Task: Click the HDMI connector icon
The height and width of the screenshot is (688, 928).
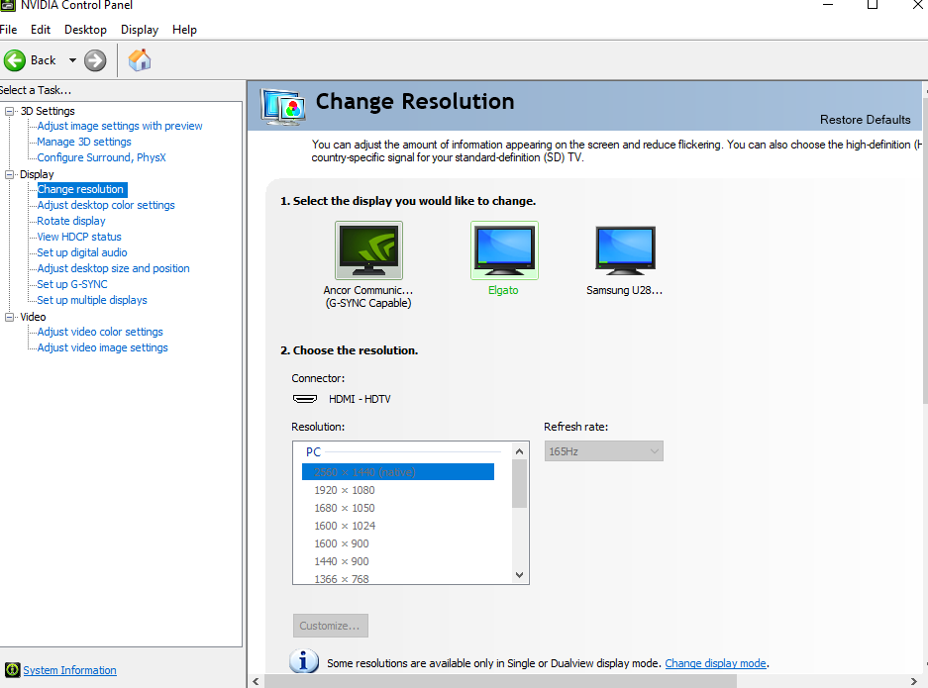Action: point(305,399)
